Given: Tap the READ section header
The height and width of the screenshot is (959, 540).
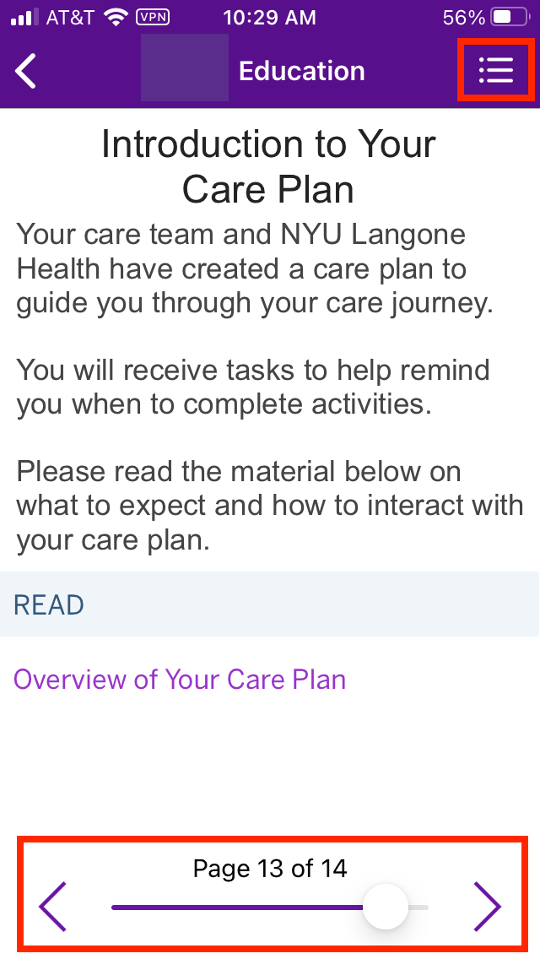Looking at the screenshot, I should point(49,604).
